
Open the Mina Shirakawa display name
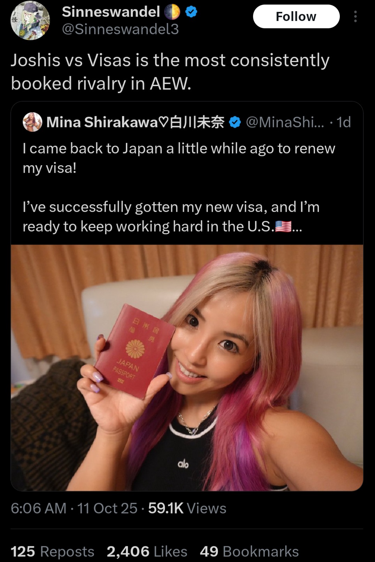pyautogui.click(x=135, y=122)
